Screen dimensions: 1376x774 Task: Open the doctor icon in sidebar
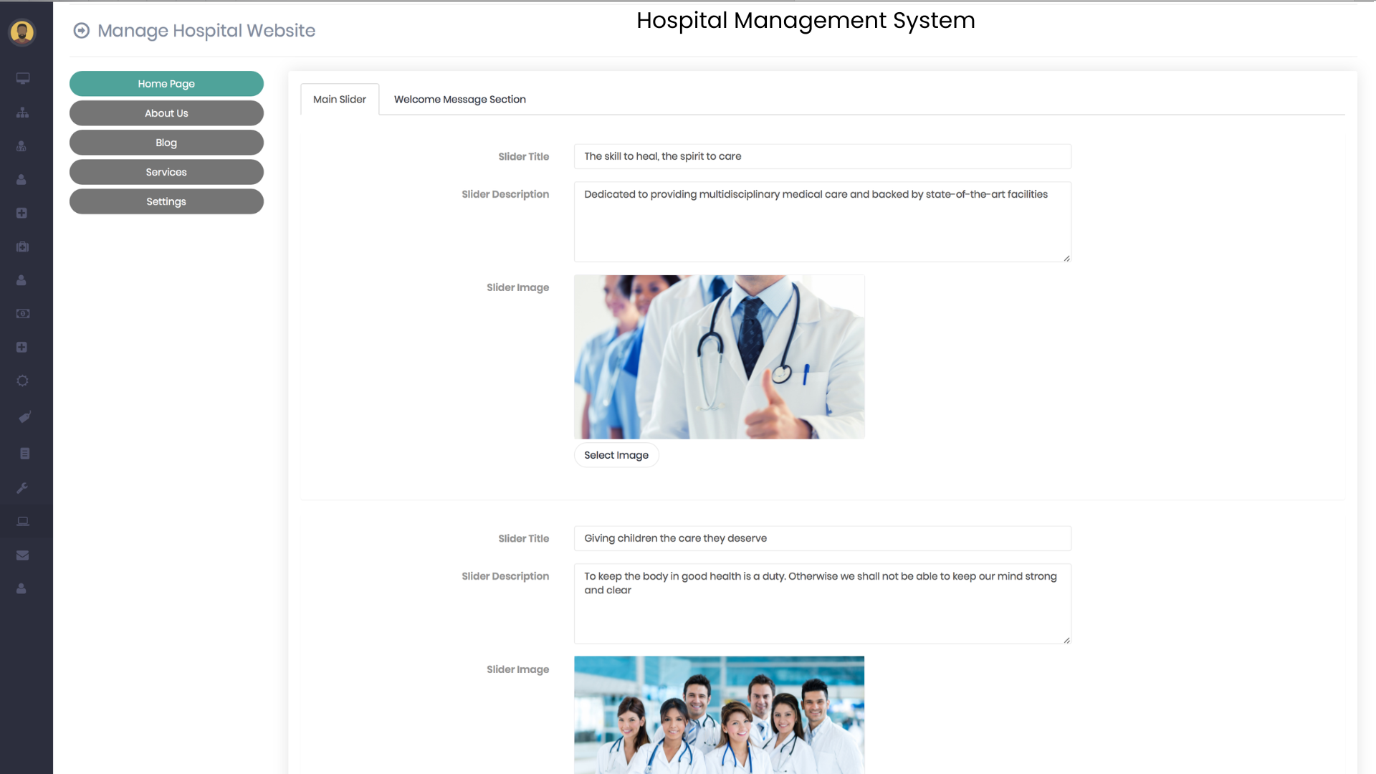tap(21, 146)
